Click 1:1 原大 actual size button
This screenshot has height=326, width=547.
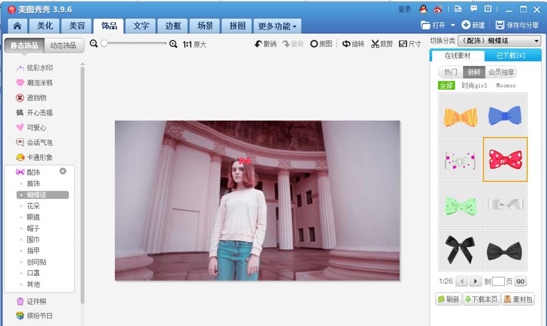195,44
